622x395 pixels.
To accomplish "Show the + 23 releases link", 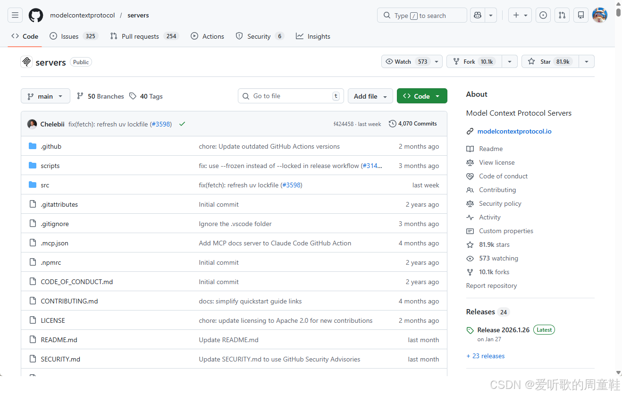I will point(486,356).
